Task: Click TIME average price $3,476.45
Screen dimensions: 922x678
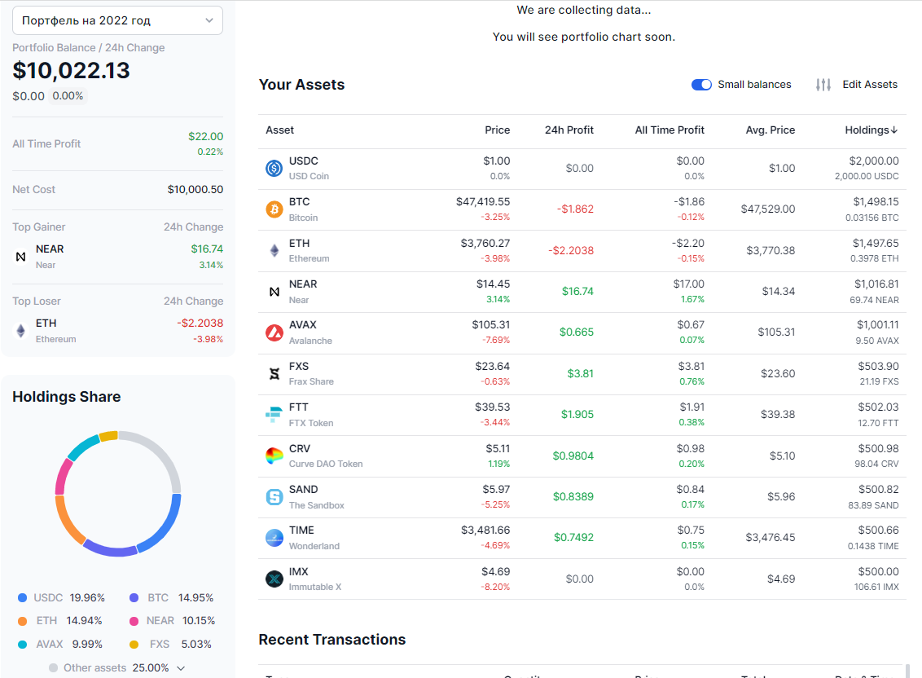Action: [771, 538]
